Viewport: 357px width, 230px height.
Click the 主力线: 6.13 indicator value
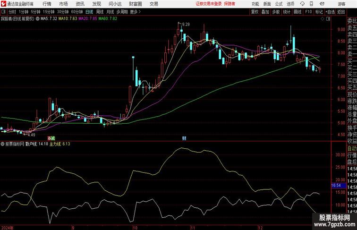point(59,144)
